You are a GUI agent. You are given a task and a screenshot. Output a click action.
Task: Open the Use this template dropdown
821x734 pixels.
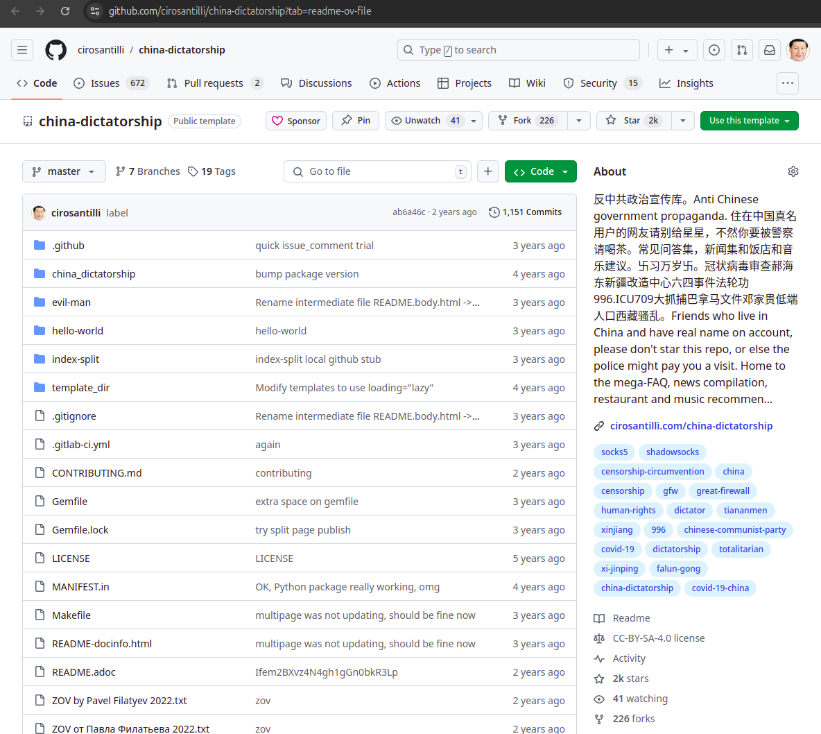pos(750,121)
